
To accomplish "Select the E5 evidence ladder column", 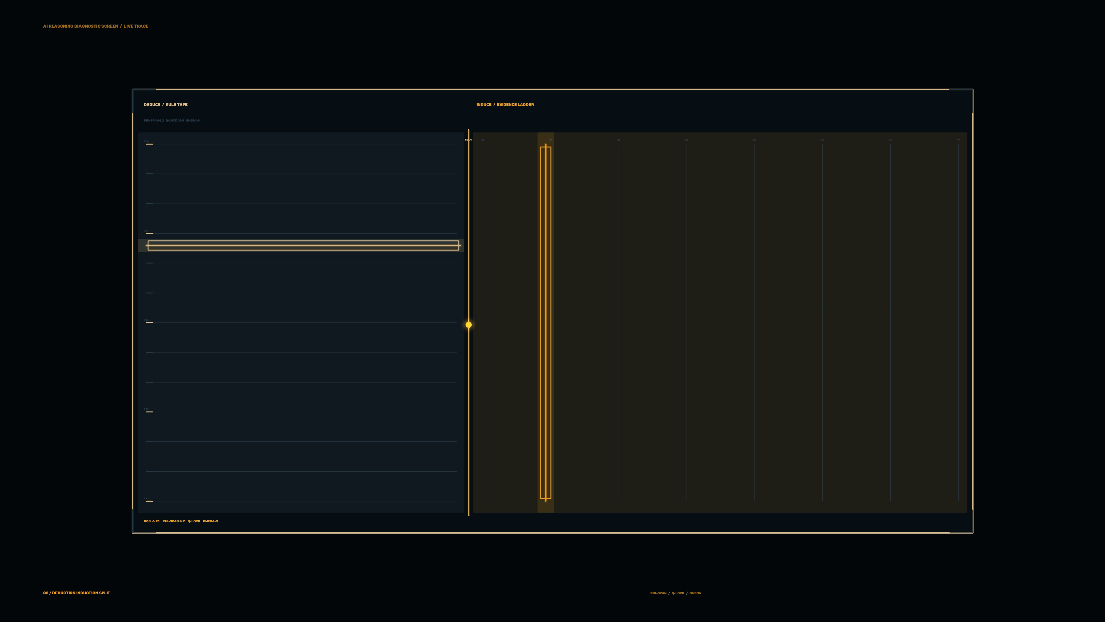I will tap(822, 323).
